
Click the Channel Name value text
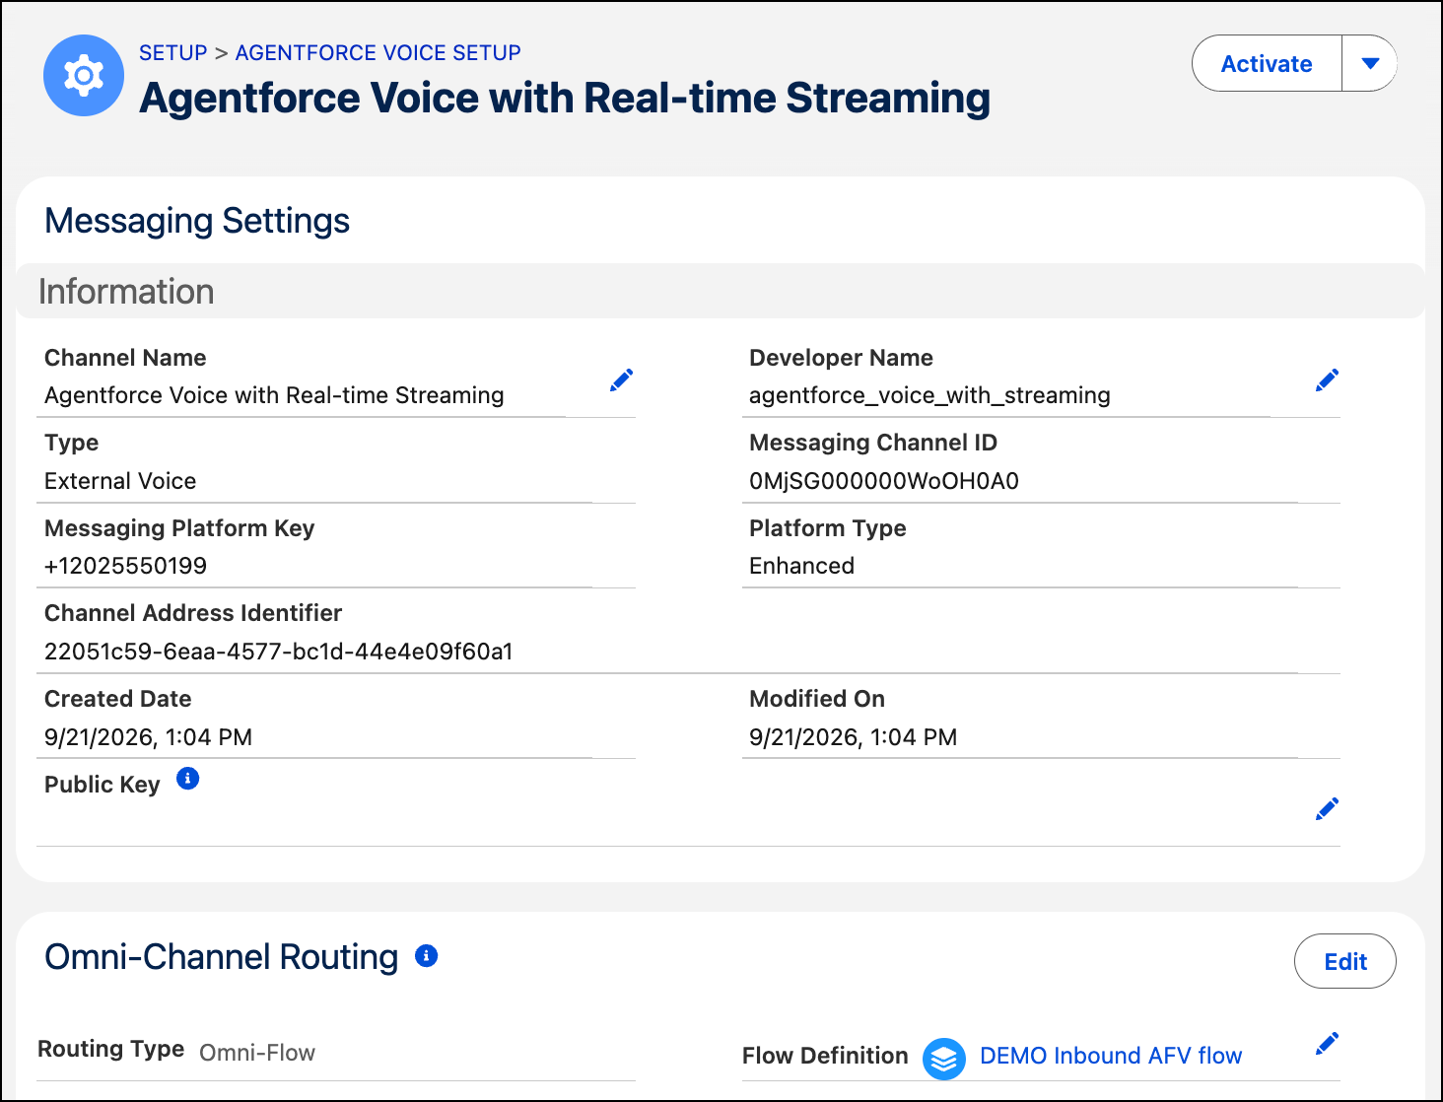point(274,395)
